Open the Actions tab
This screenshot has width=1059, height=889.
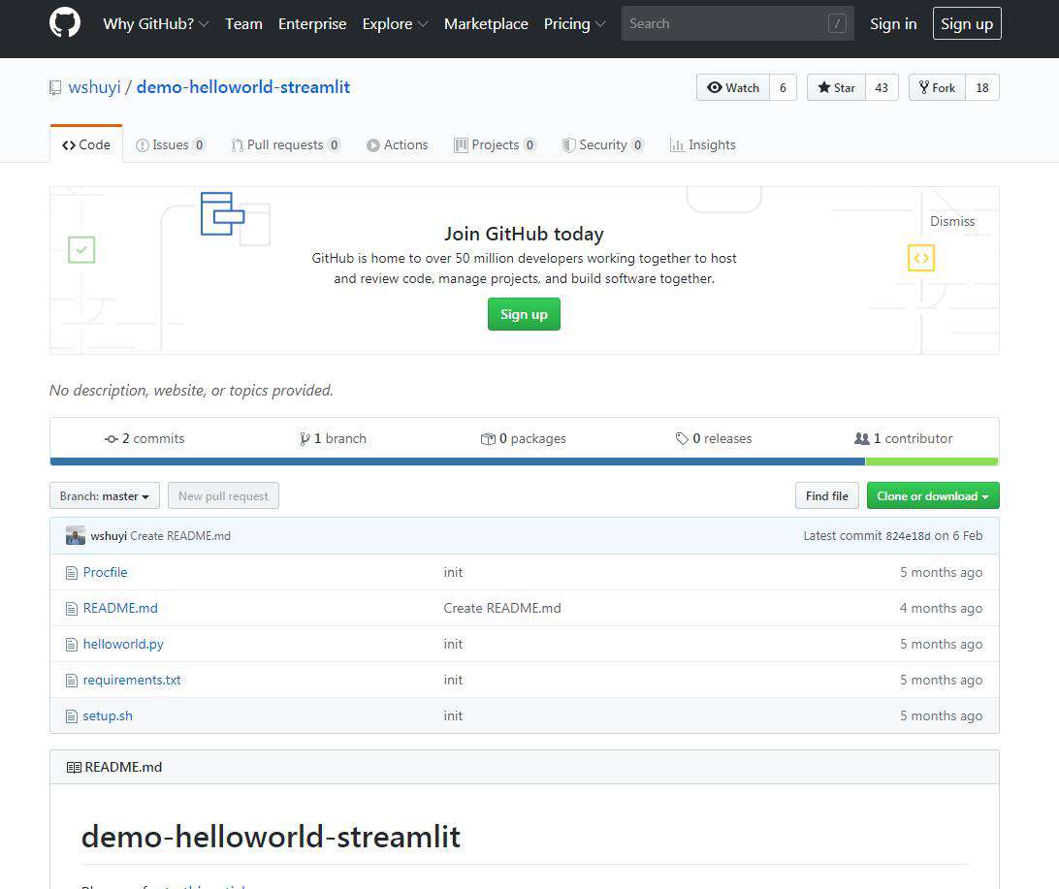[398, 144]
